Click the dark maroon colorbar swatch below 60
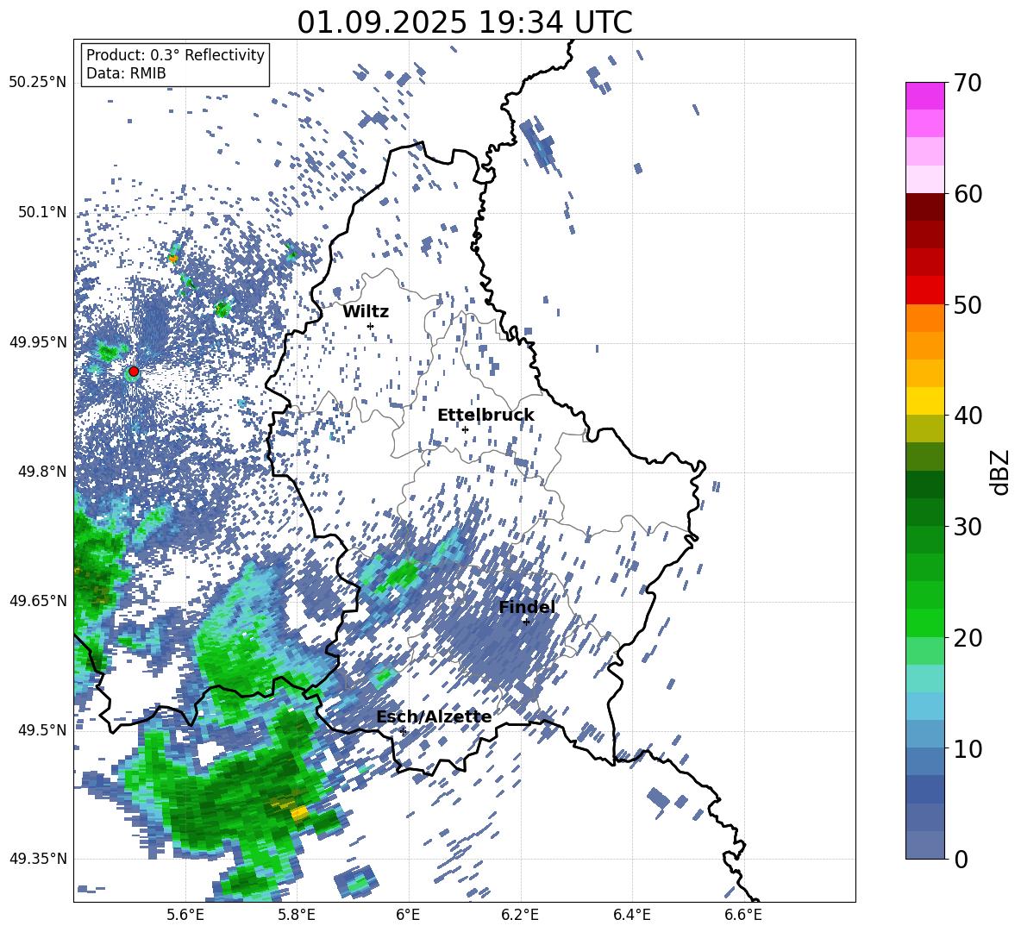 coord(924,207)
